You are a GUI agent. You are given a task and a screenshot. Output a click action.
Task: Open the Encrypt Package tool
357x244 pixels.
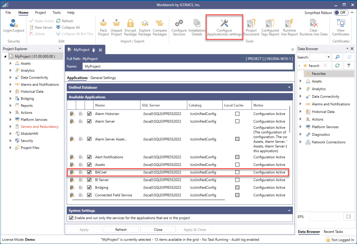point(130,27)
